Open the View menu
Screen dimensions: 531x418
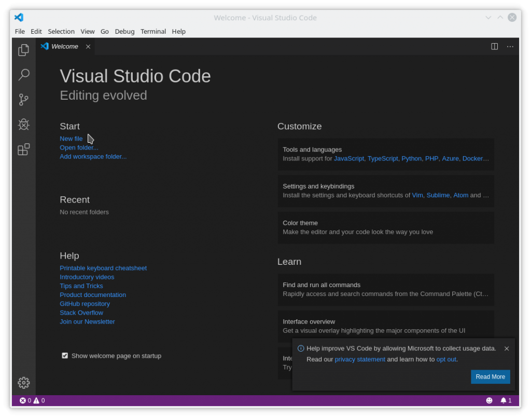point(87,31)
